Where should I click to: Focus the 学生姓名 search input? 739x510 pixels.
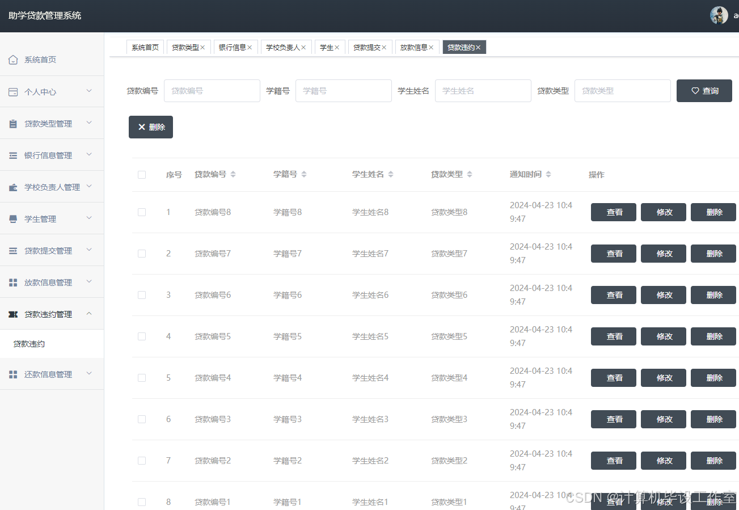tap(483, 91)
